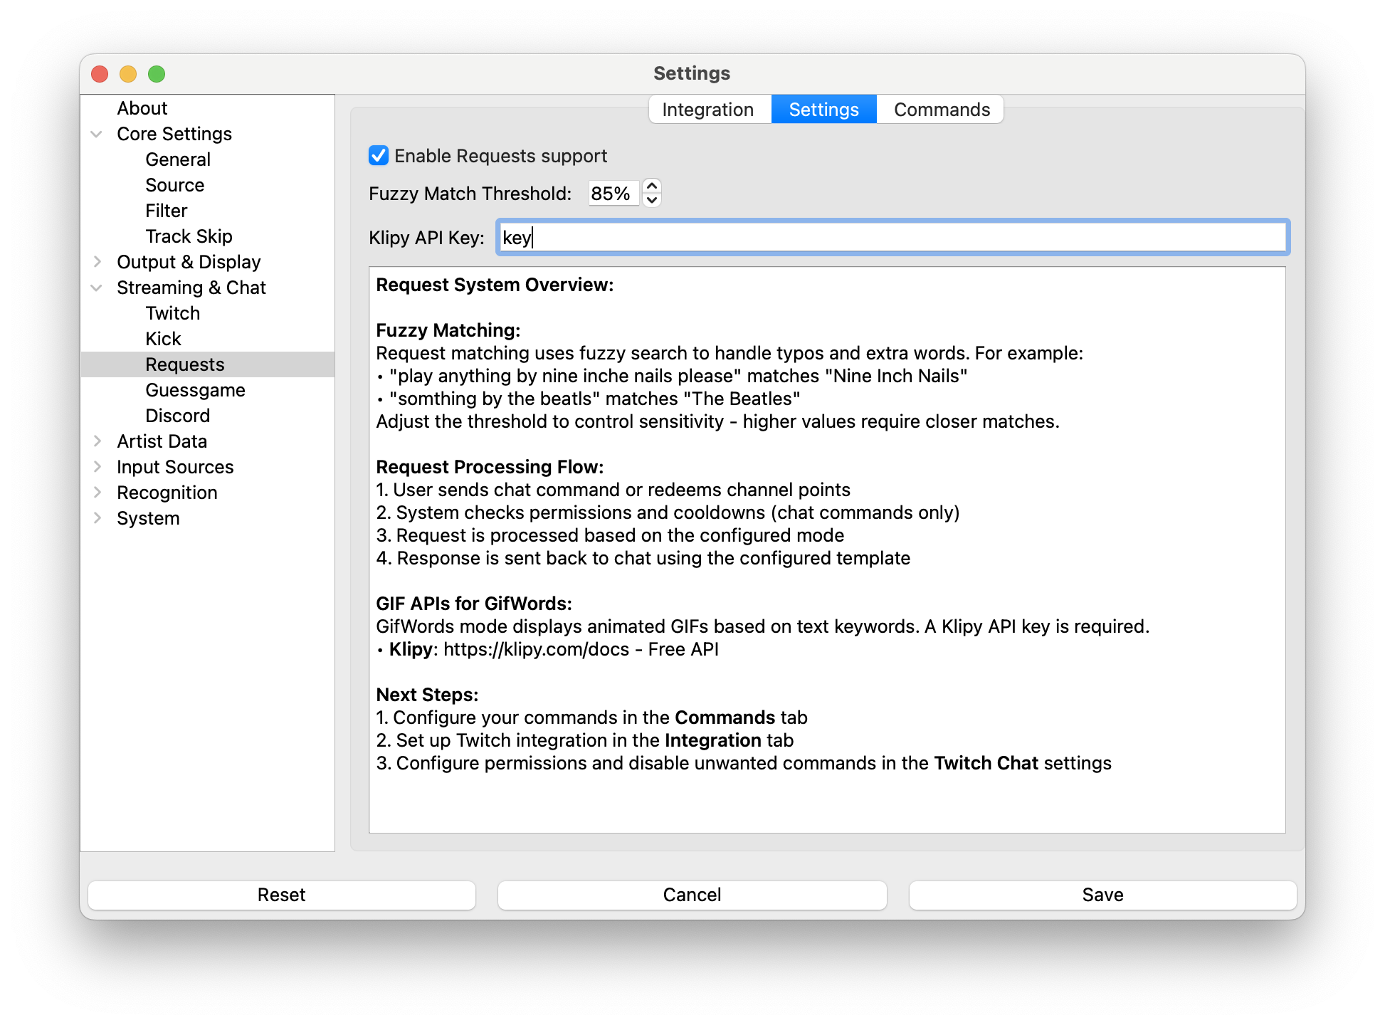The width and height of the screenshot is (1385, 1025).
Task: Click the Fuzzy Match Threshold 85% field
Action: click(x=613, y=193)
